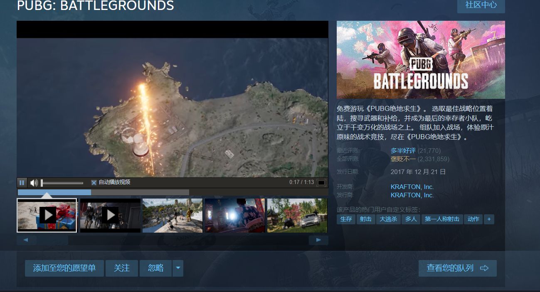Click the PUBG: BATTLEGROUNDS page title

tap(95, 5)
